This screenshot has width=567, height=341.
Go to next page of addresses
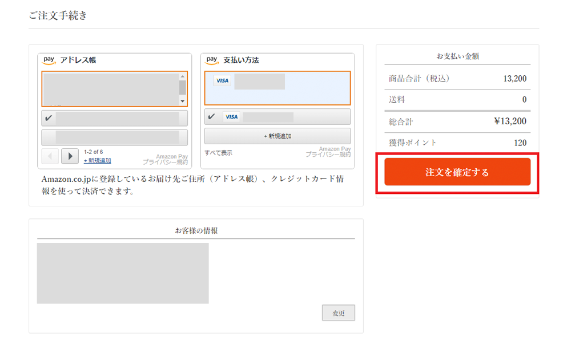pos(70,156)
